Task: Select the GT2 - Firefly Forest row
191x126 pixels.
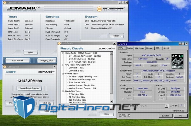Action: (x=82, y=59)
